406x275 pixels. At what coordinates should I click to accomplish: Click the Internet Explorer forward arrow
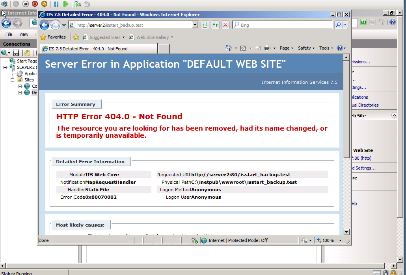[55, 25]
